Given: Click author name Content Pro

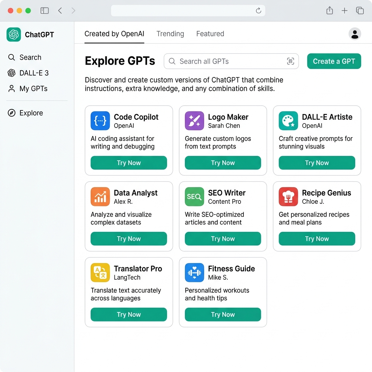Looking at the screenshot, I should click(x=225, y=201).
